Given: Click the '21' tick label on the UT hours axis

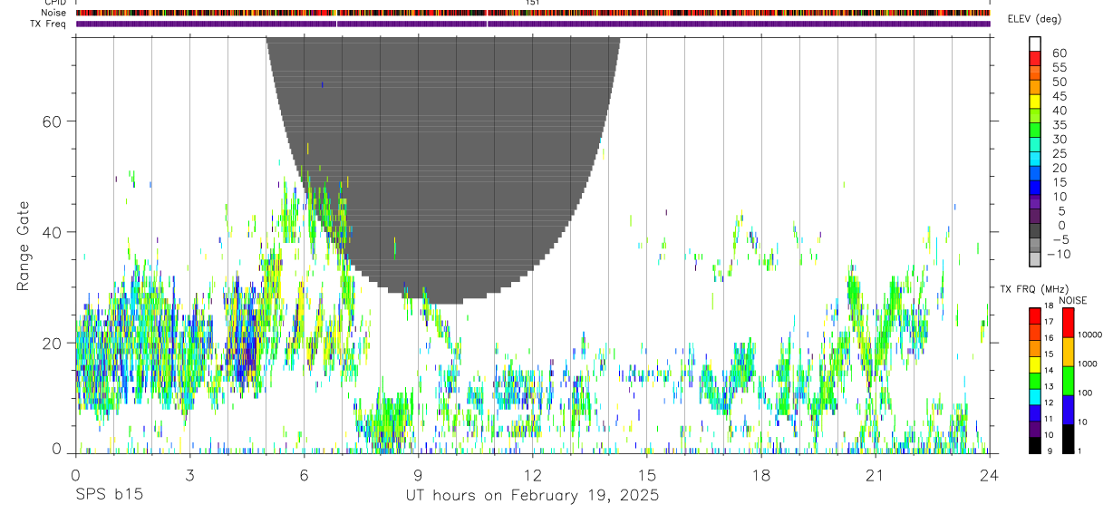Looking at the screenshot, I should pyautogui.click(x=875, y=475).
